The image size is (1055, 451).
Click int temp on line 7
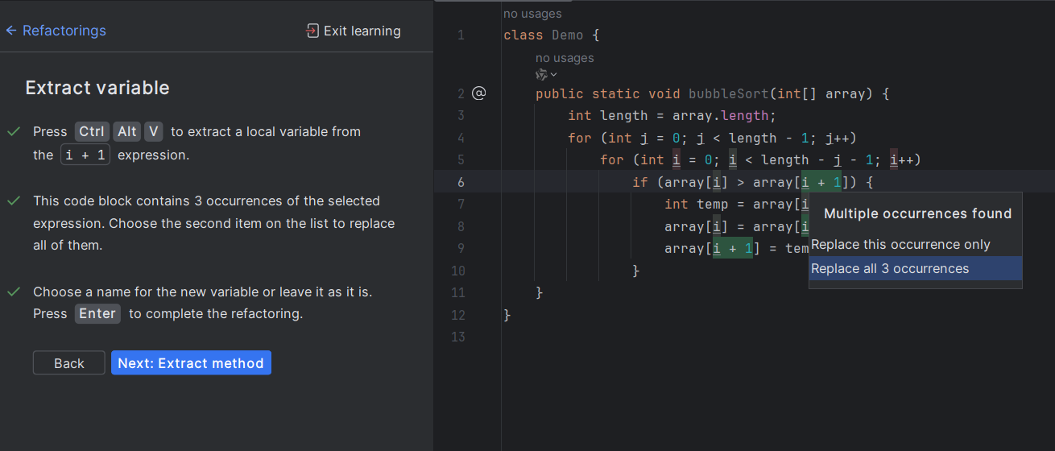(697, 205)
